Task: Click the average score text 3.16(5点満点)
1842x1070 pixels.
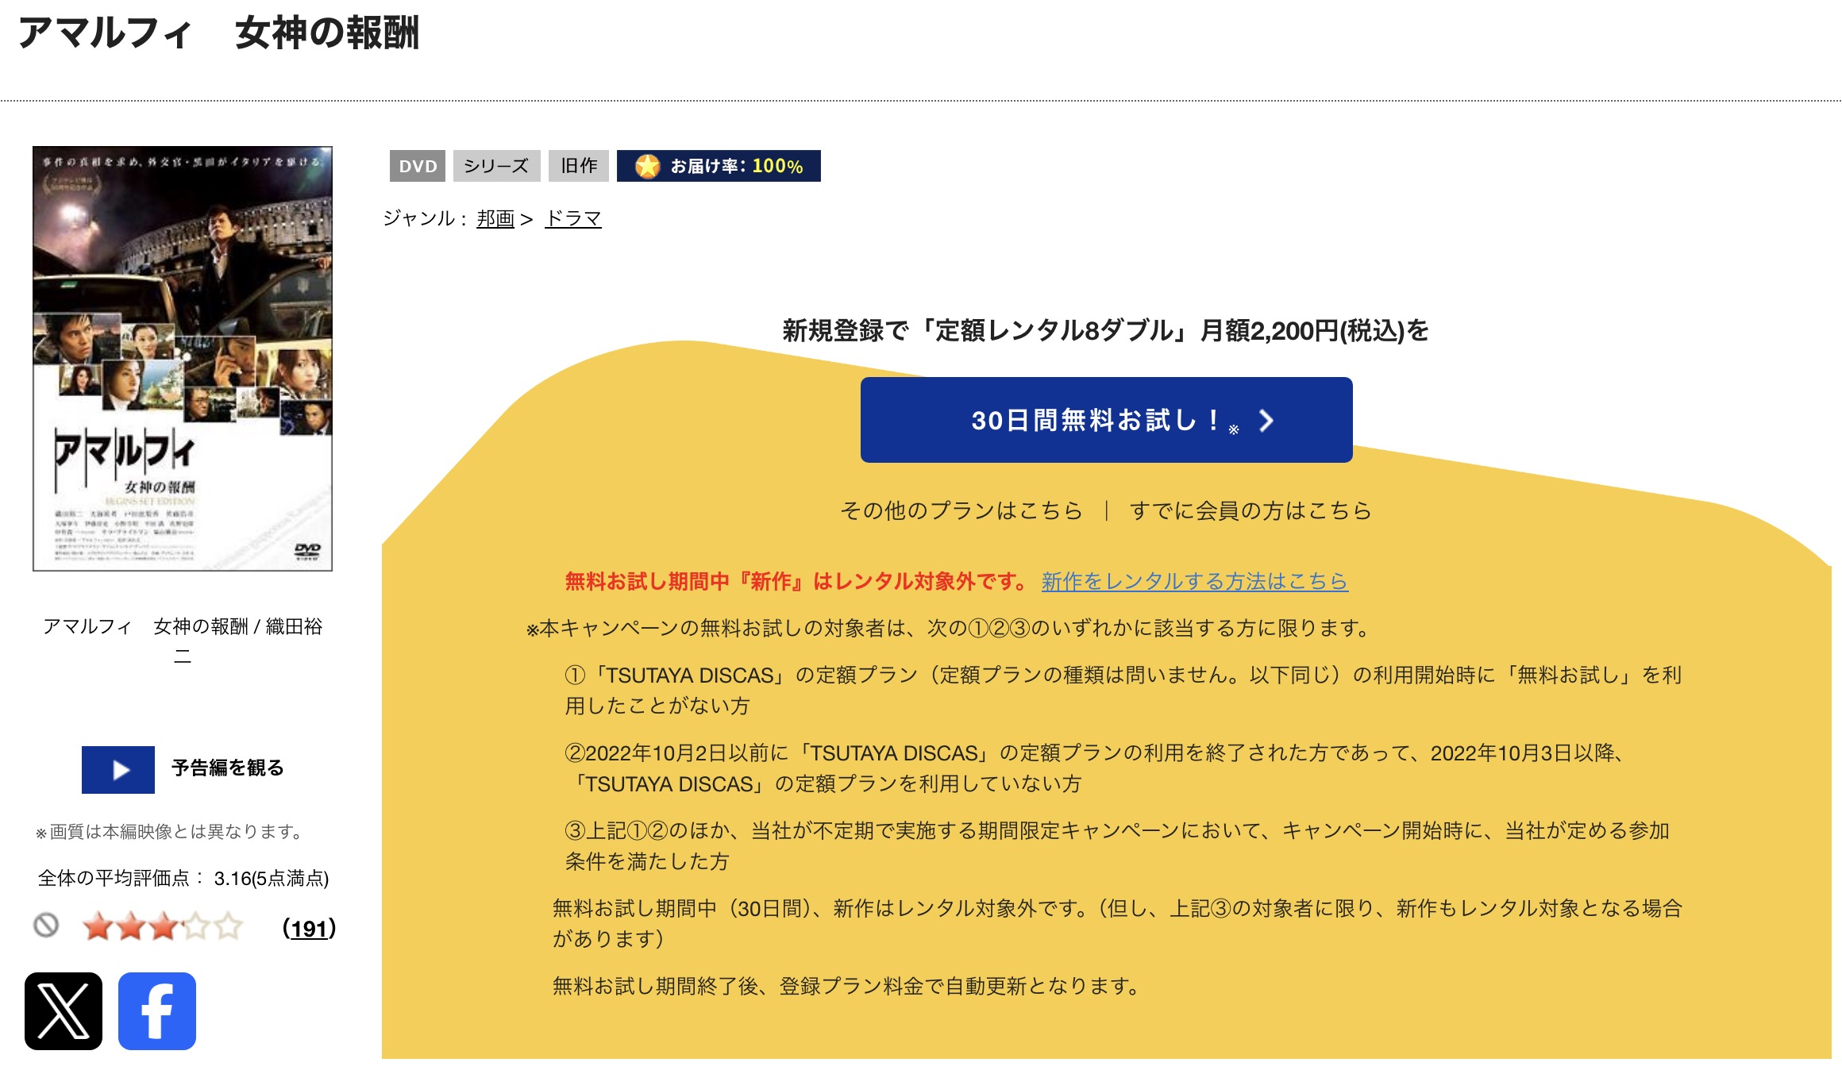Action: pyautogui.click(x=272, y=878)
